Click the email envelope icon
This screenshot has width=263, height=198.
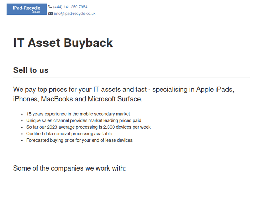[x=50, y=14]
